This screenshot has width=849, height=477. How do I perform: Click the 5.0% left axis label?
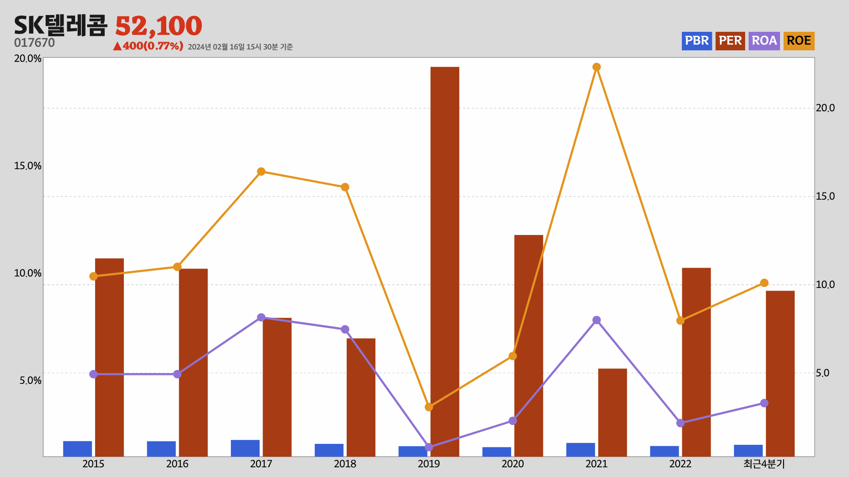tap(30, 381)
